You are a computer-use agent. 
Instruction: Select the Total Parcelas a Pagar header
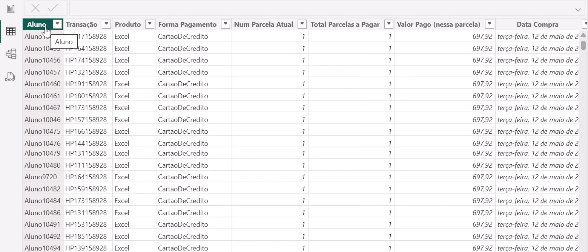coord(345,24)
